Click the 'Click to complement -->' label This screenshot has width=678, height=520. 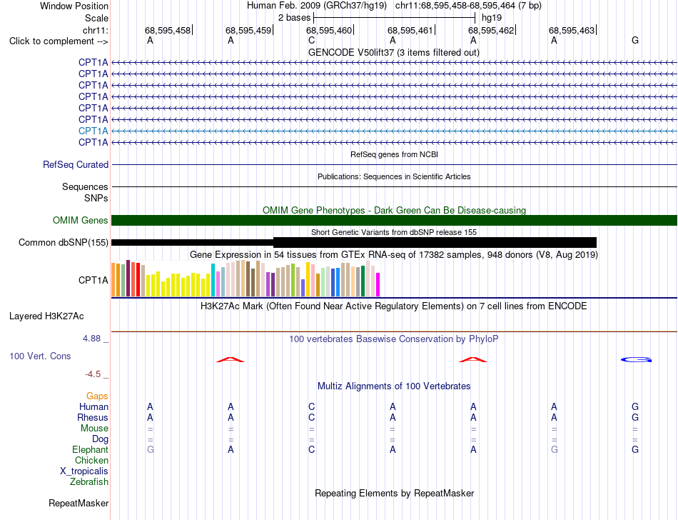coord(59,41)
